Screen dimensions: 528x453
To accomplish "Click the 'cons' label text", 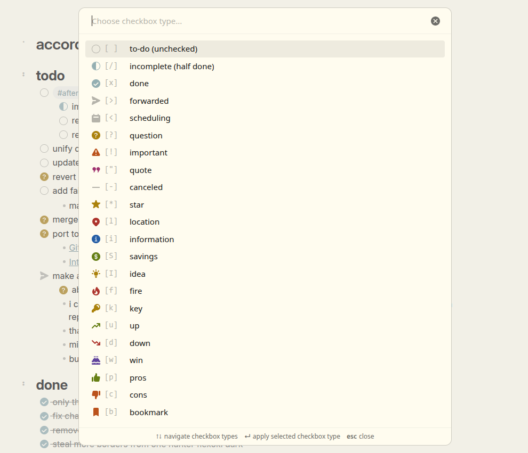I will click(x=138, y=395).
